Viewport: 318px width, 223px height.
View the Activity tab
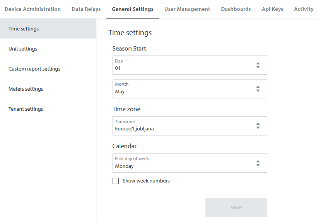click(304, 9)
